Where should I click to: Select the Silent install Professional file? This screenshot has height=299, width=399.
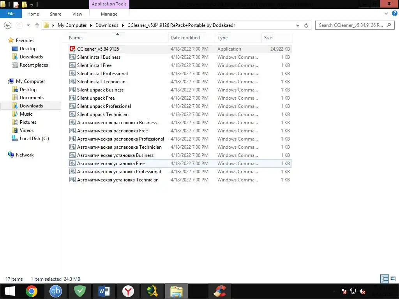pos(180,74)
